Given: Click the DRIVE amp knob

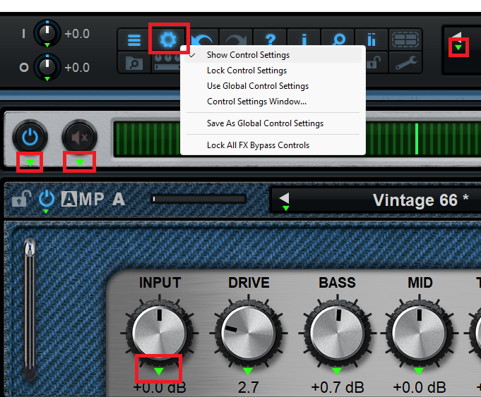Looking at the screenshot, I should pyautogui.click(x=248, y=333).
